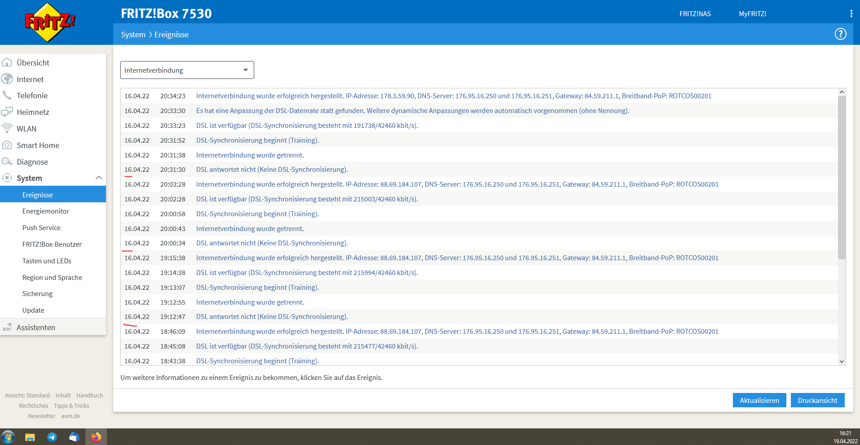Click the WLAN wifi icon
860x445 pixels.
[7, 128]
